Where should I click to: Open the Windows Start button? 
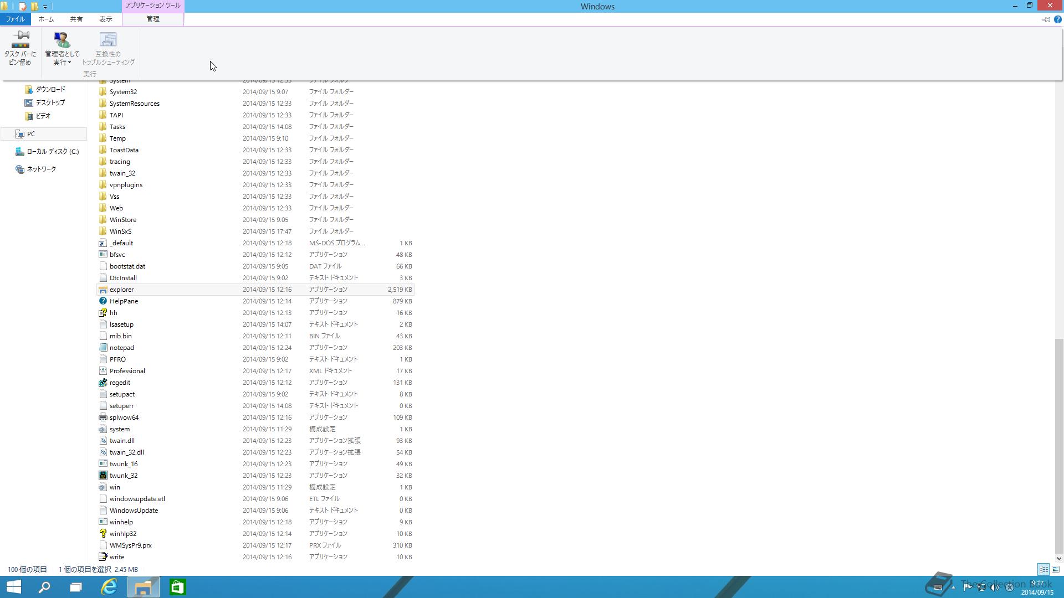(x=14, y=587)
